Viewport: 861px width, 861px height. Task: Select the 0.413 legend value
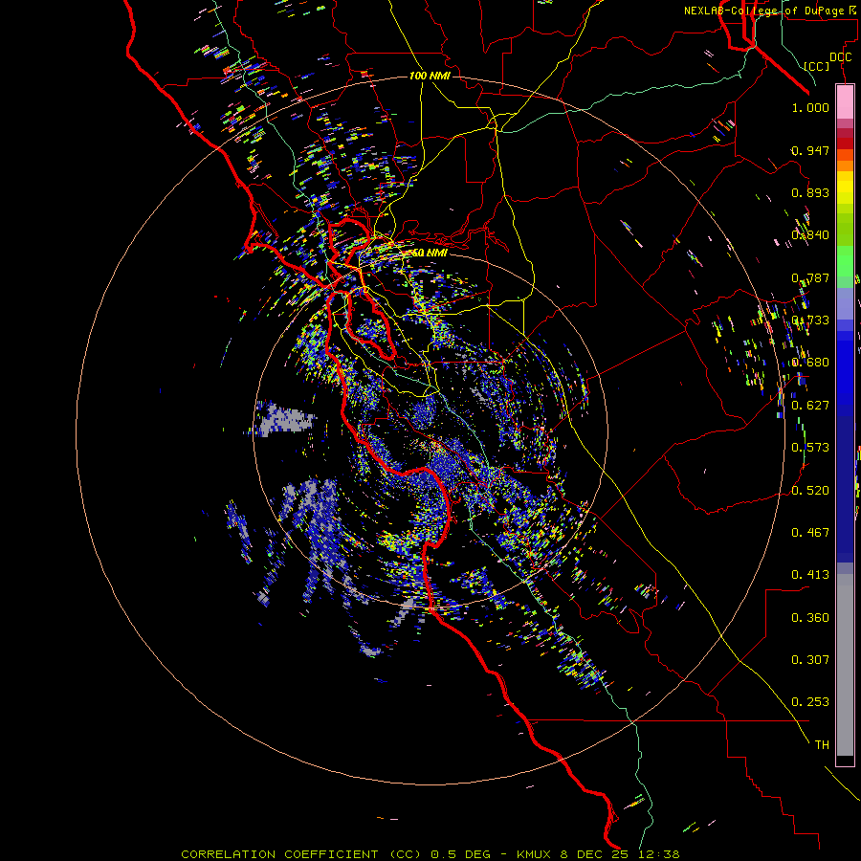[x=810, y=575]
